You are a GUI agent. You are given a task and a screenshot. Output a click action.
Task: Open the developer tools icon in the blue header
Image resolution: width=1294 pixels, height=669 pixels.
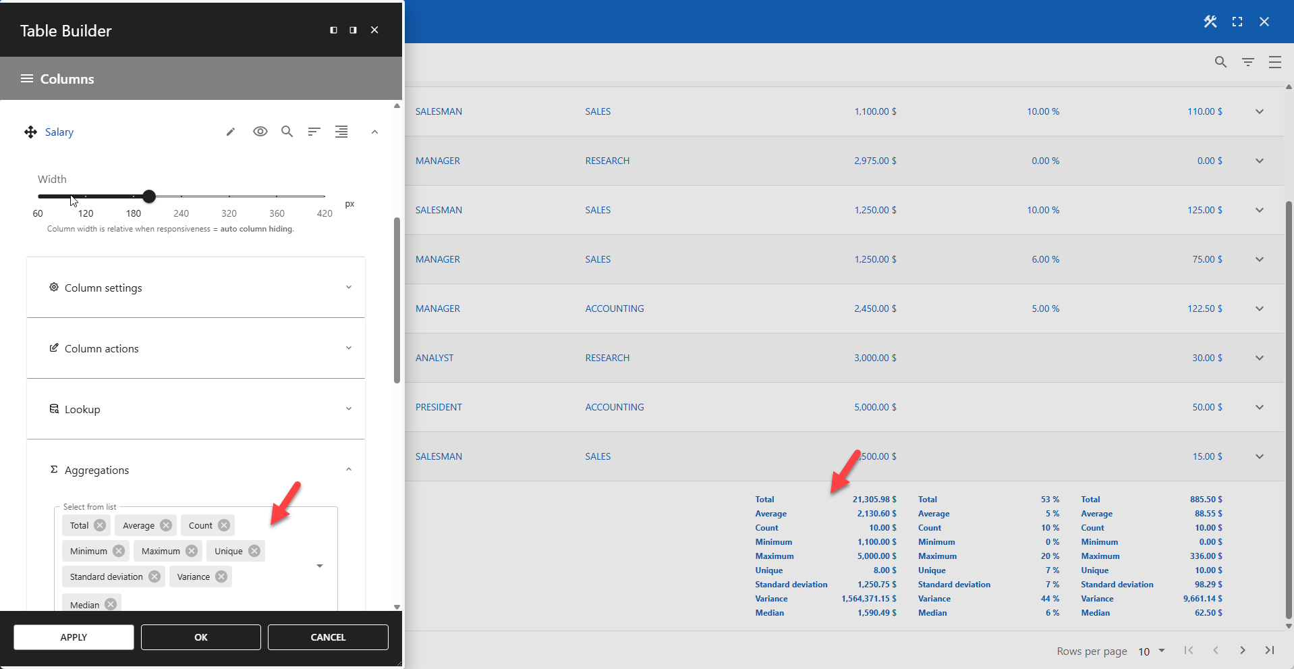1210,21
